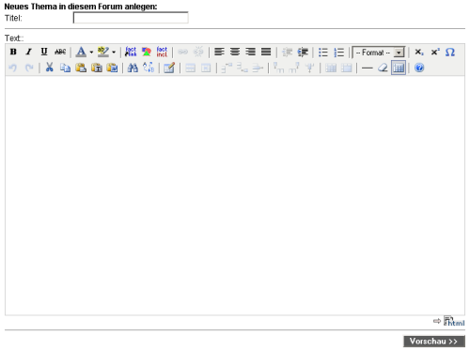Paste from clipboard
Screen dimensions: 470x350
(x=81, y=68)
